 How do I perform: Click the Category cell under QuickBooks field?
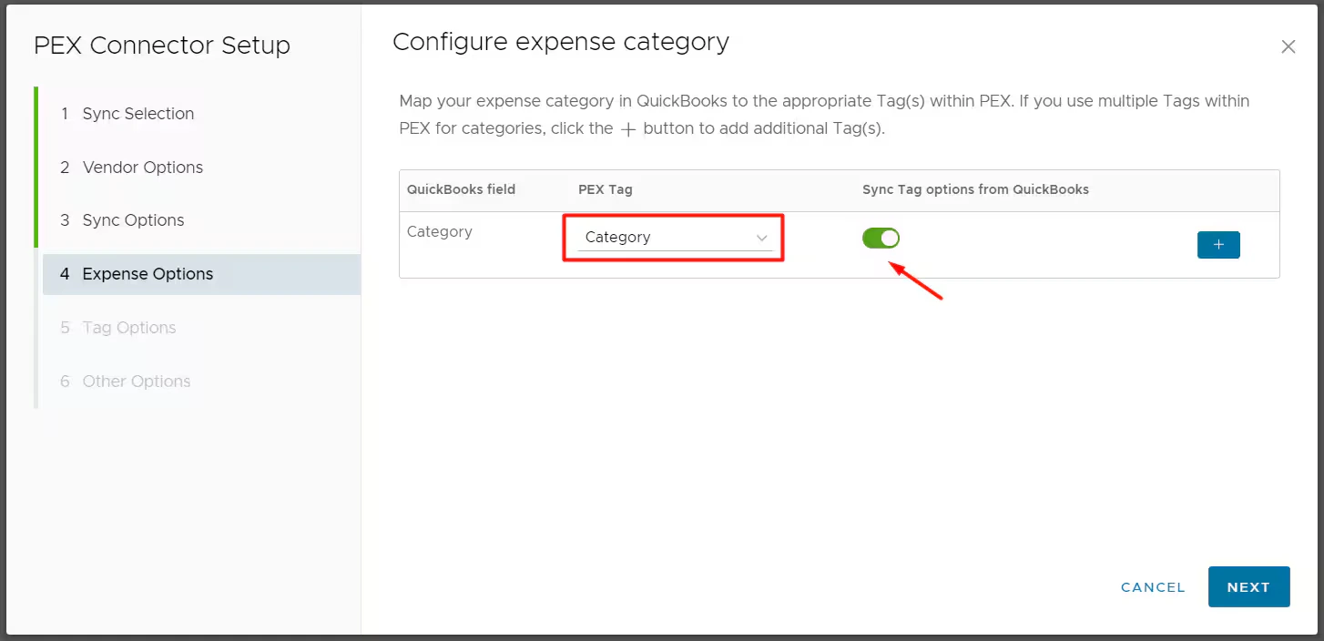click(x=439, y=231)
